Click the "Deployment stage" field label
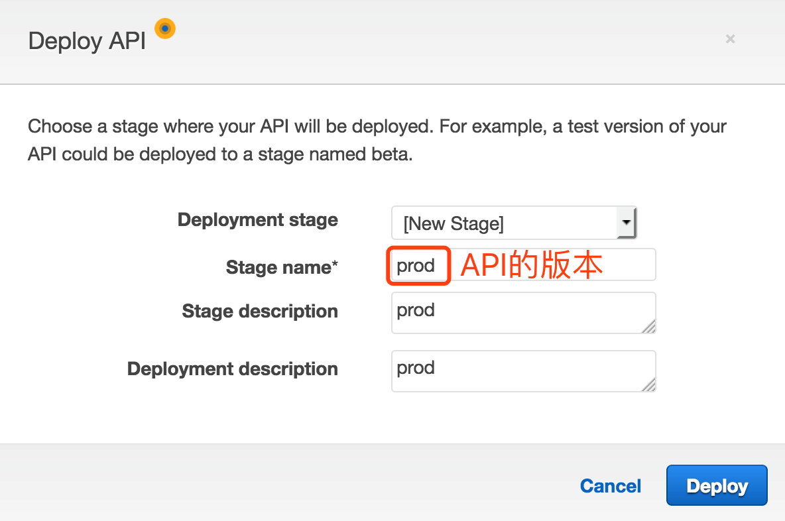Viewport: 785px width, 521px height. pos(257,220)
